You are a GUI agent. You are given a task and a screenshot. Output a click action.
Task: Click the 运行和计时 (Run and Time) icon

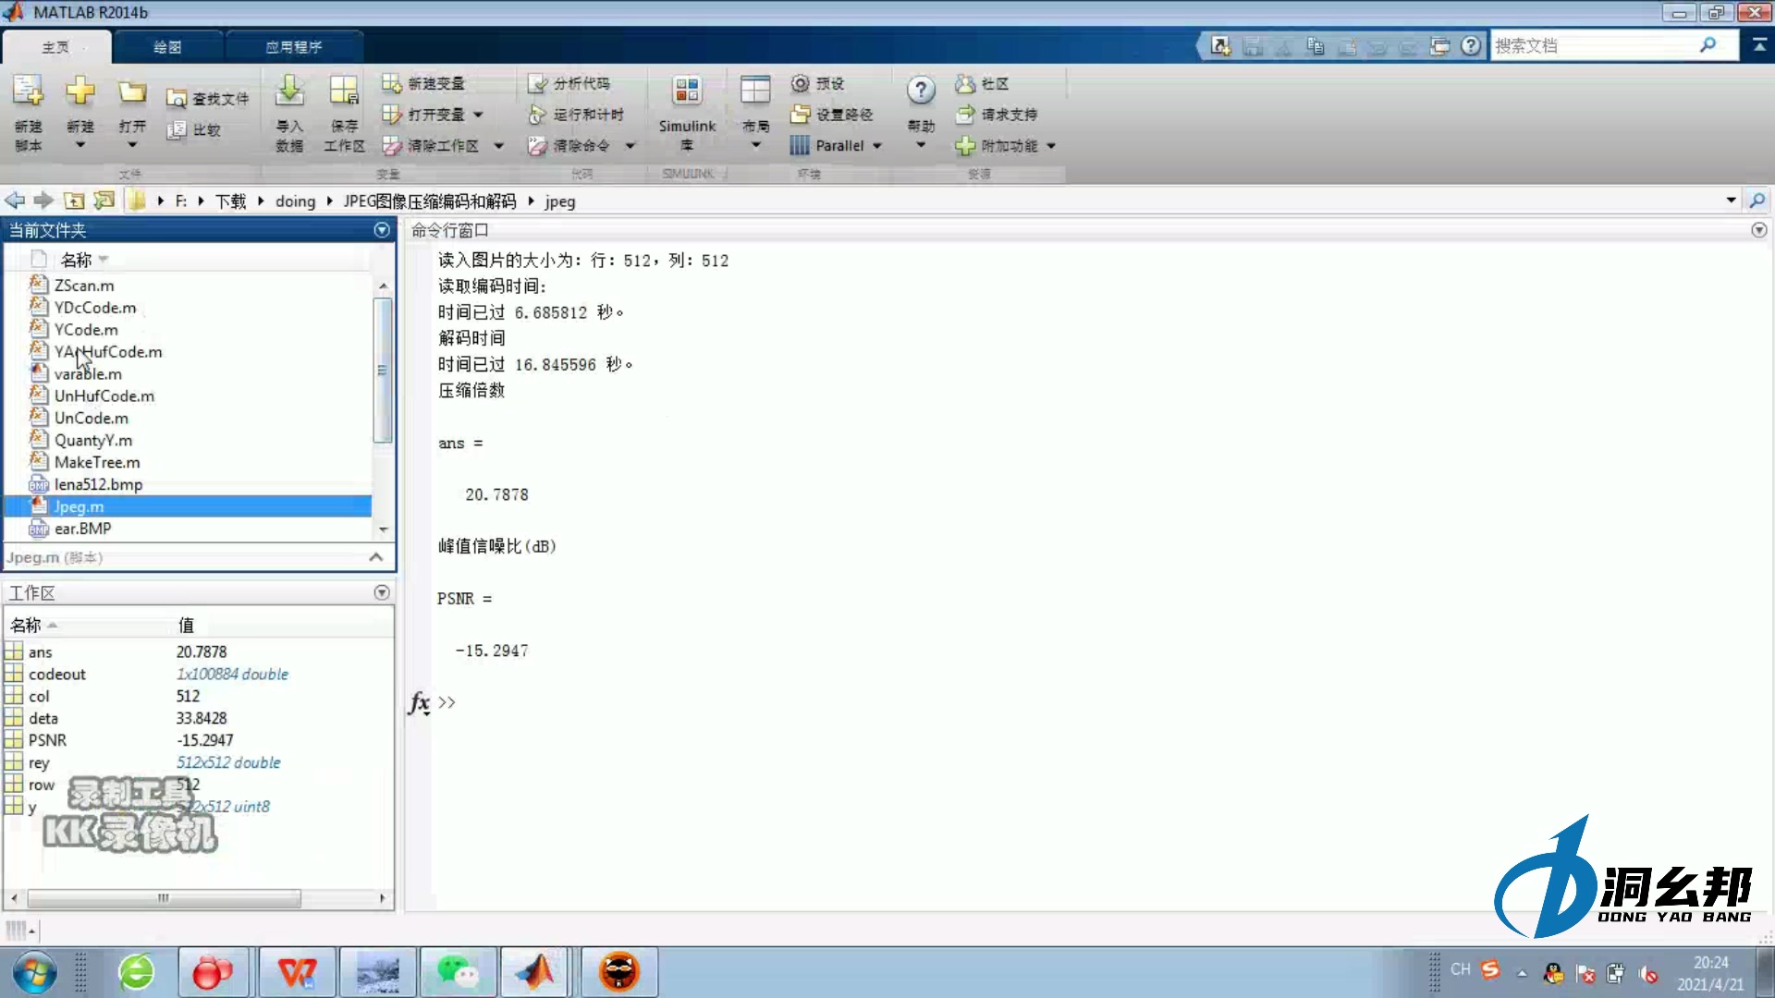point(576,115)
